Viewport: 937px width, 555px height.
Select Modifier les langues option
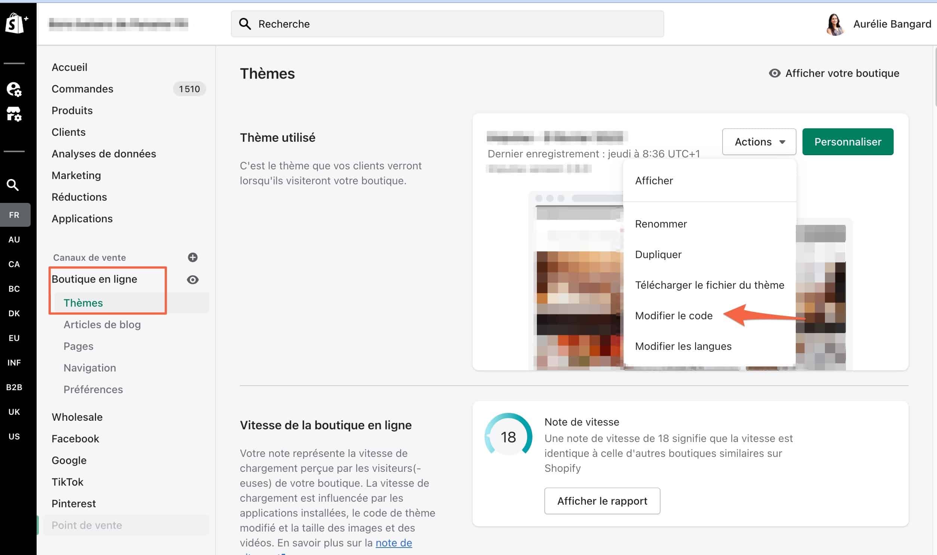click(683, 346)
